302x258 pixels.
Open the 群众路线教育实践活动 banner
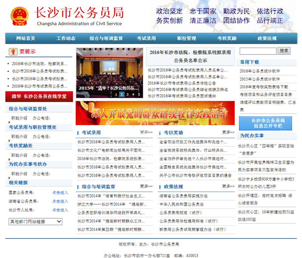[155, 113]
